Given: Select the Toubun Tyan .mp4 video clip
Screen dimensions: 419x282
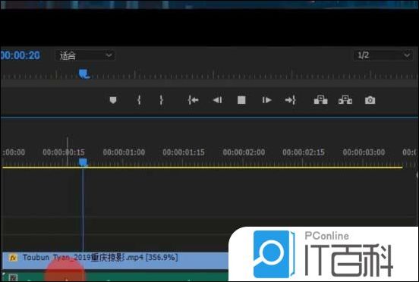Looking at the screenshot, I should click(x=115, y=260).
